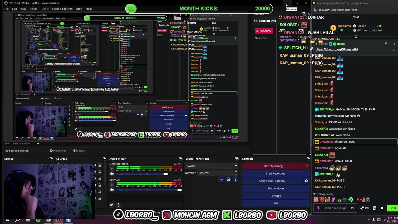Open the View menu in OBS

point(23,9)
